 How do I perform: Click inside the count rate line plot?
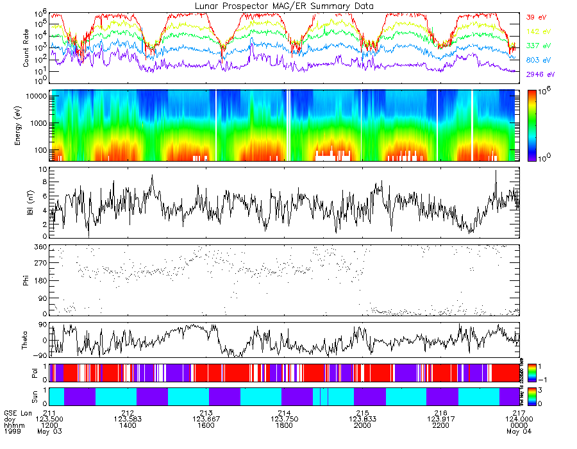(x=284, y=48)
